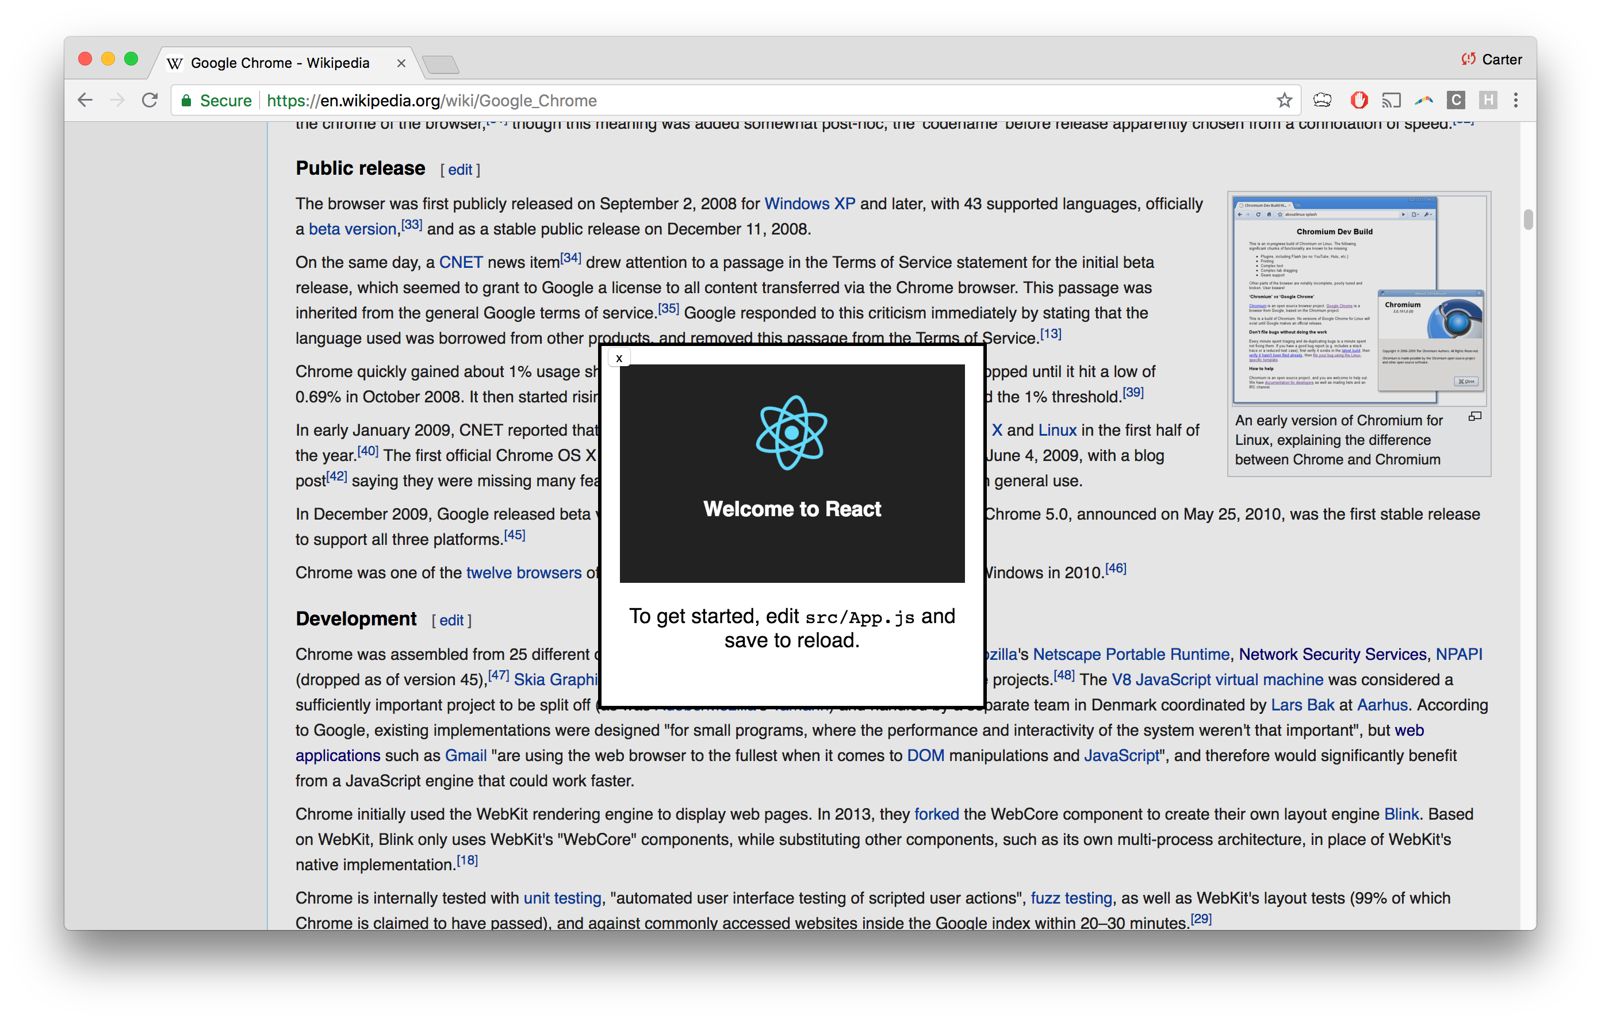Open the CNET link
1601x1022 pixels.
[461, 262]
